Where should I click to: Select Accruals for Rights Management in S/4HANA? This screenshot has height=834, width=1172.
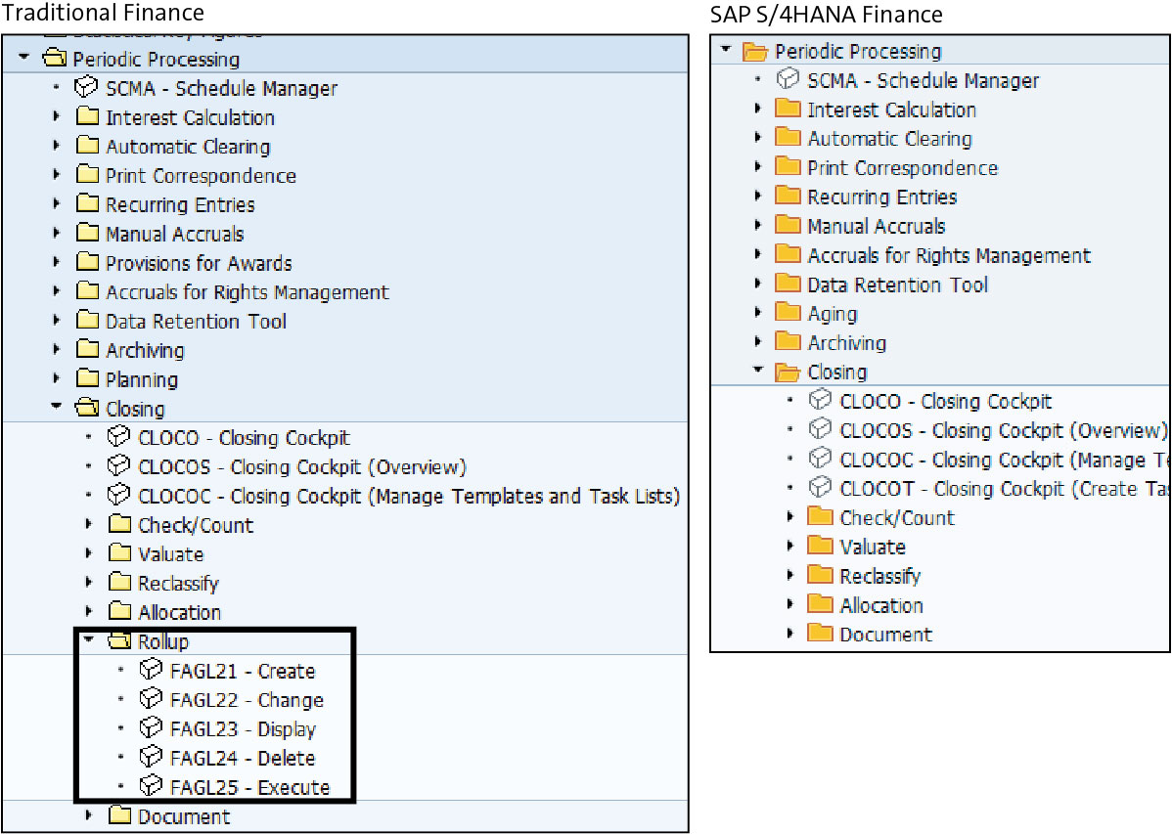pyautogui.click(x=949, y=255)
